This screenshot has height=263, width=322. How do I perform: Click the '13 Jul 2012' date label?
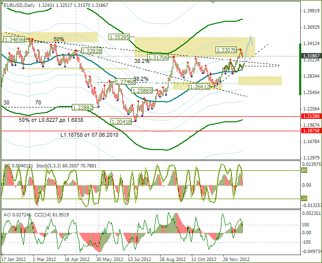coord(140,260)
